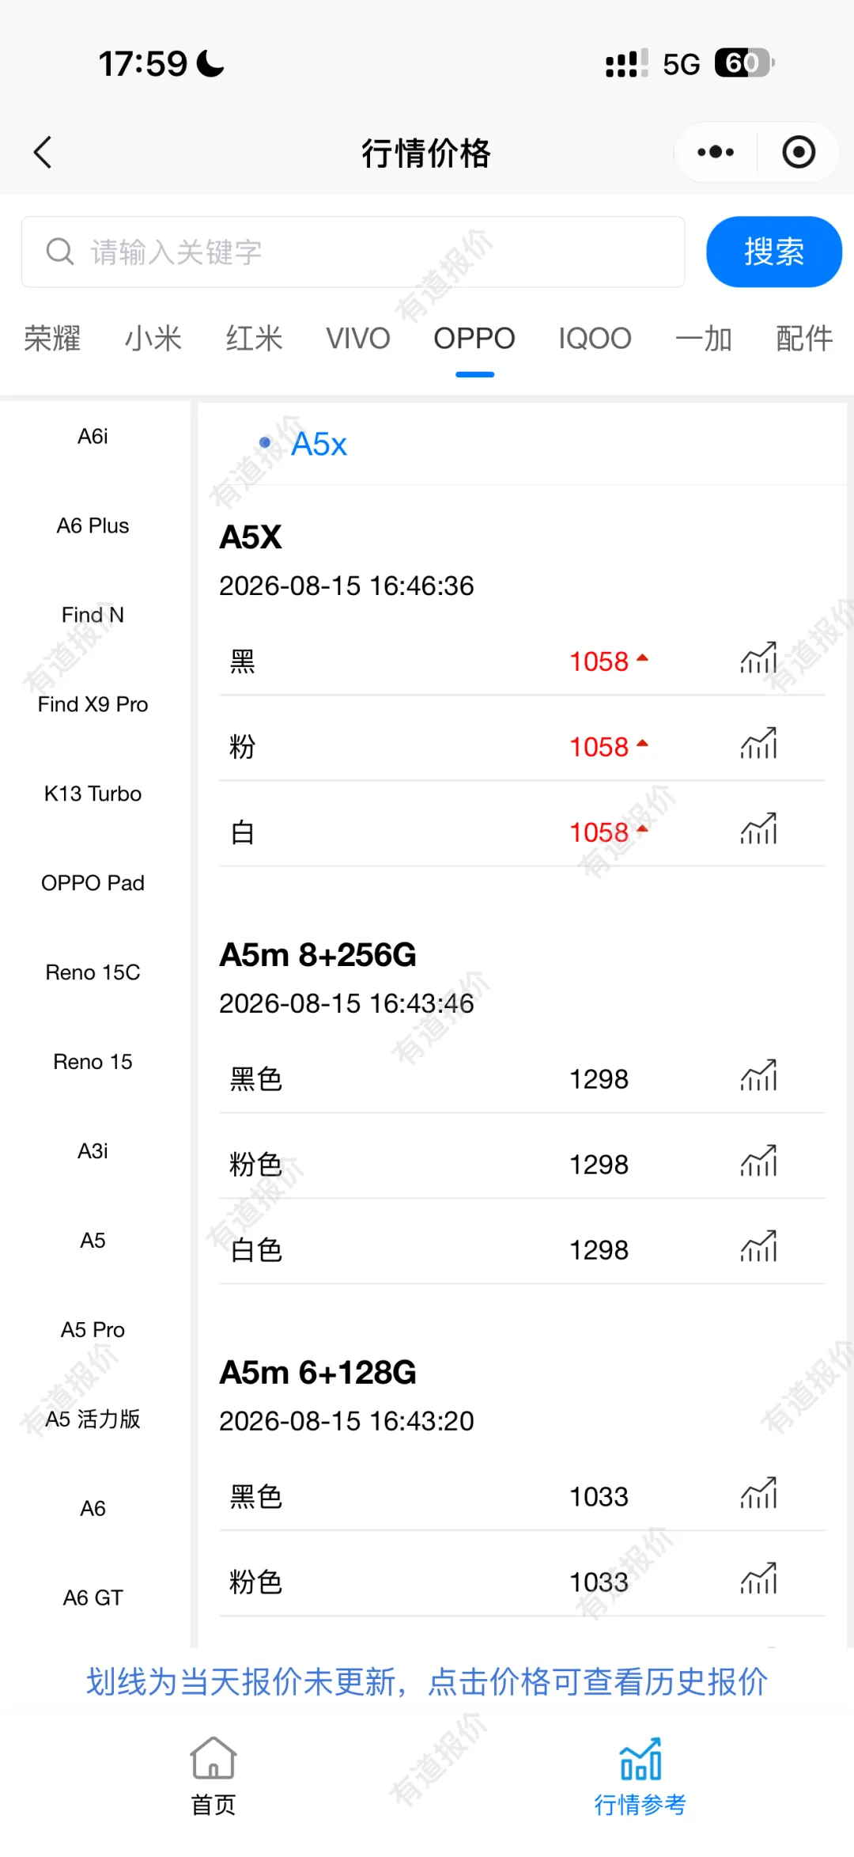
Task: Go to 首页 home tab
Action: pos(213,1776)
